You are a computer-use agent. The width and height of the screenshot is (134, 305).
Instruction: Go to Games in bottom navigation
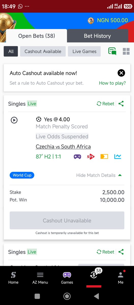[67, 278]
